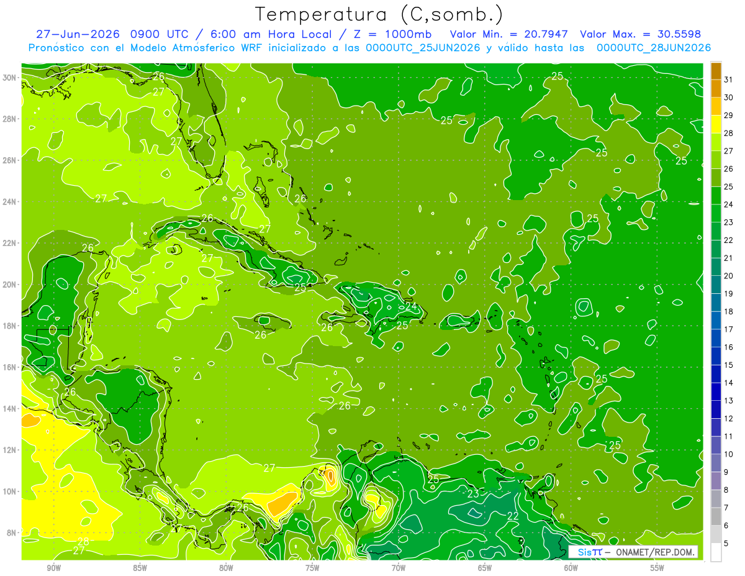Click legend value label 31
745x576 pixels.
point(728,80)
